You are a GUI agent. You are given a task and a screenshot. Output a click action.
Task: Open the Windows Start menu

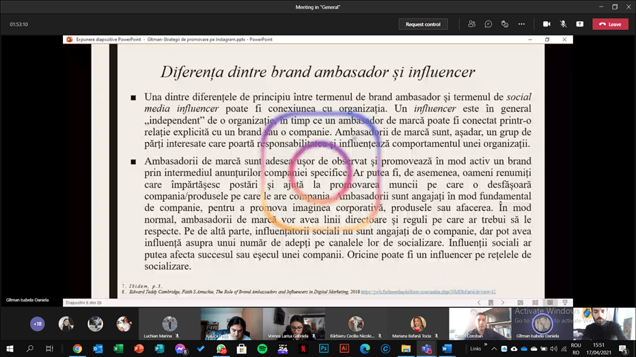(10, 349)
